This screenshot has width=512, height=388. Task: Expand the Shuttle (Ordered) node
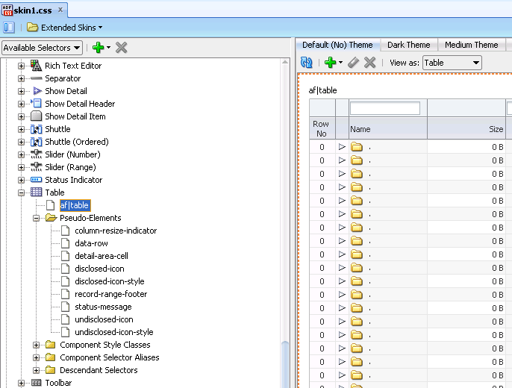[21, 143]
